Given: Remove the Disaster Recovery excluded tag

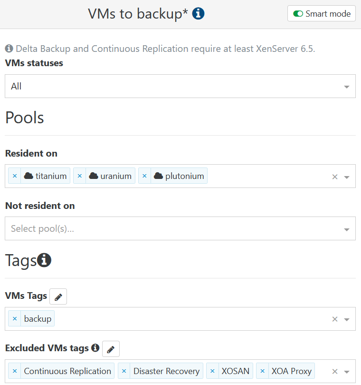Looking at the screenshot, I should coord(124,370).
